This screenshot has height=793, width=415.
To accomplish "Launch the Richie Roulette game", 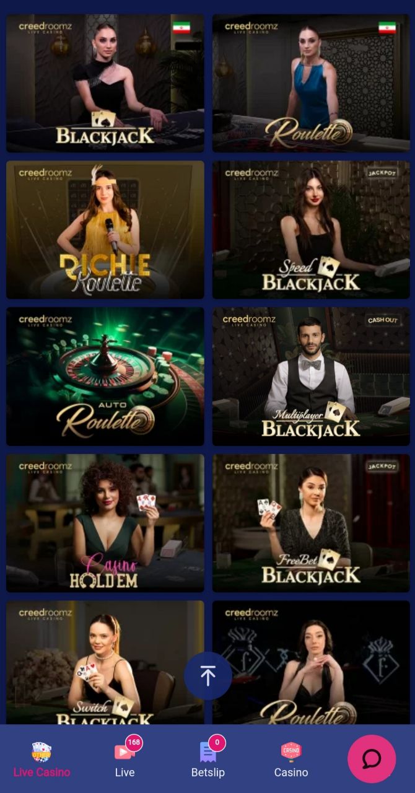I will tap(105, 230).
